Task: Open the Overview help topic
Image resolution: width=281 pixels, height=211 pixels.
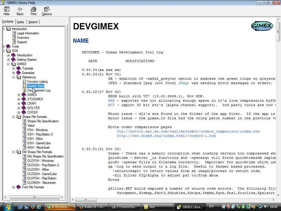Action: coord(23,38)
